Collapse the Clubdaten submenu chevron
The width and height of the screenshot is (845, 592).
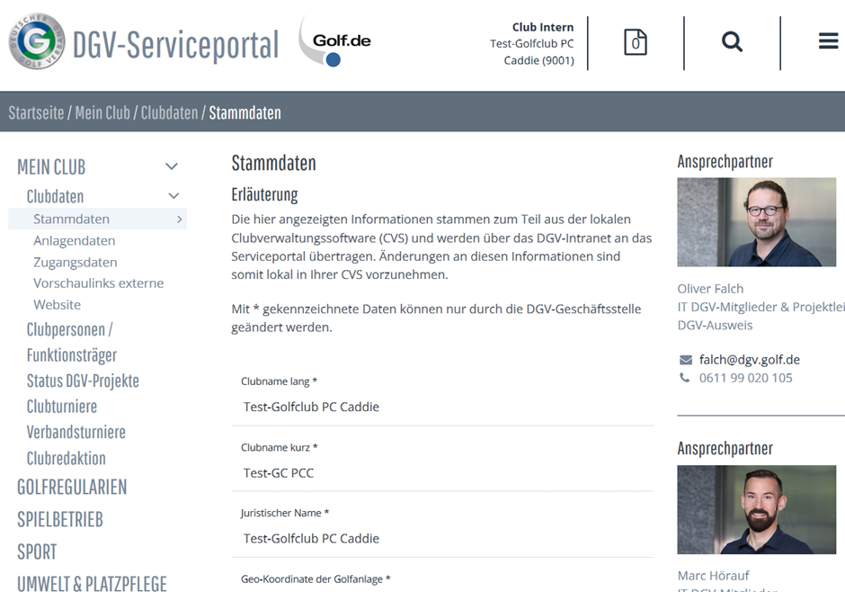tap(173, 196)
